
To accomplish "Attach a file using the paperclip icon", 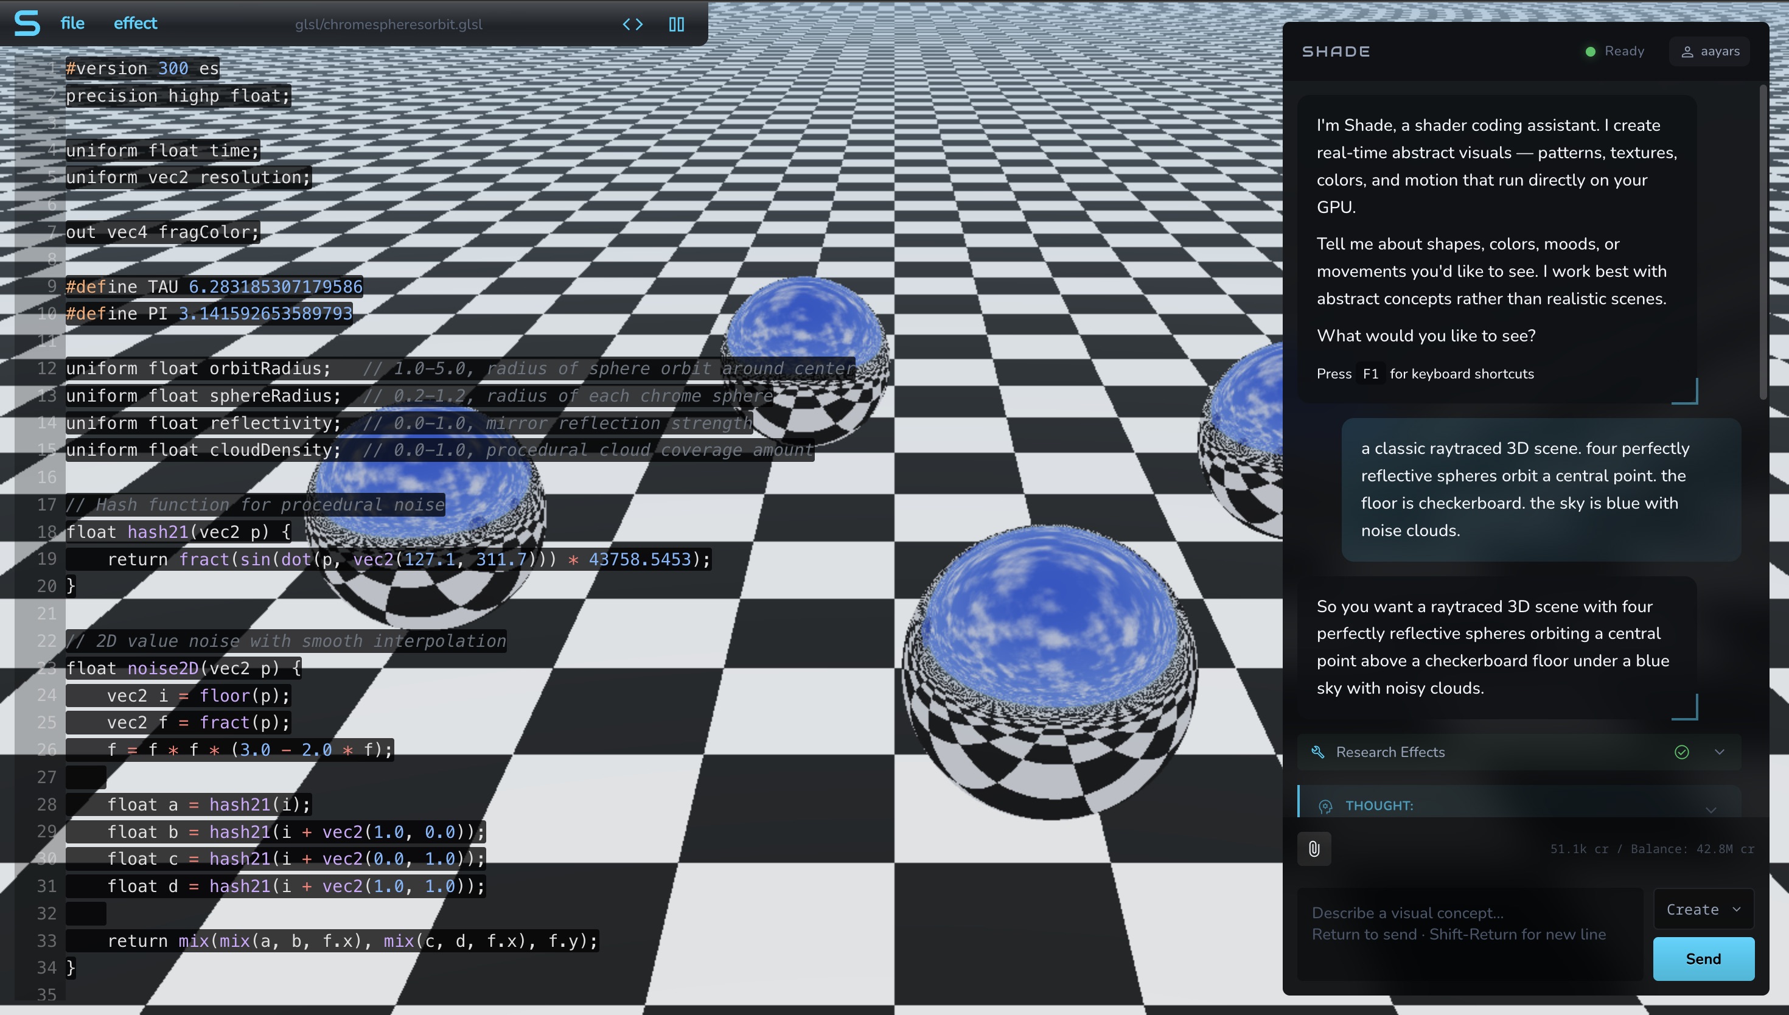I will pos(1313,848).
